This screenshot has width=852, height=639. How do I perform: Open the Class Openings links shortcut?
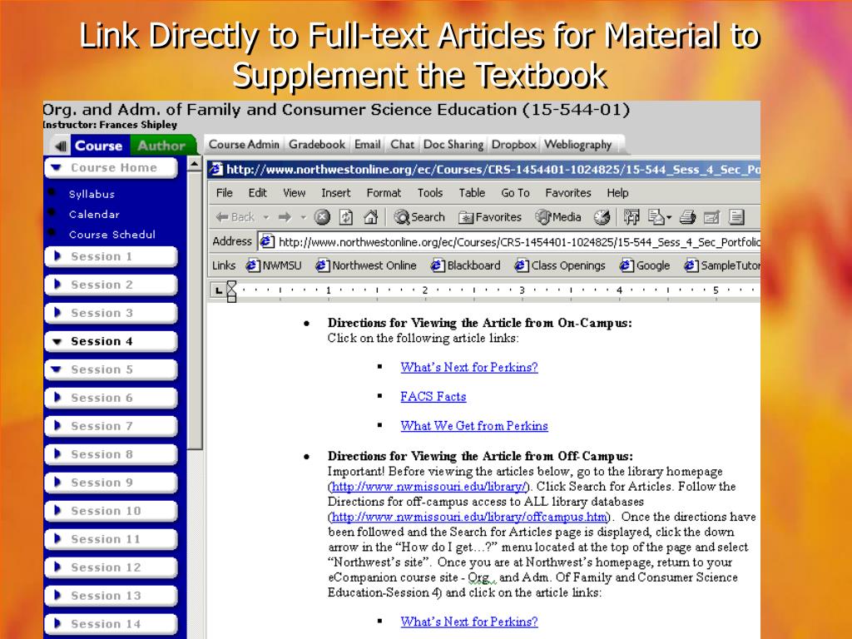point(560,265)
